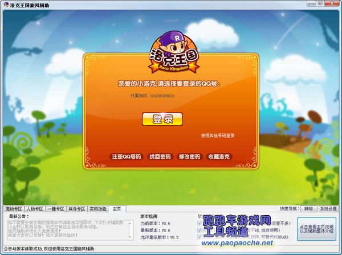Toggle second checkbox ending 推荐使用

pos(199,230)
